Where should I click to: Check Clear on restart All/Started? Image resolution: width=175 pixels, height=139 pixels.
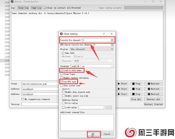[45, 8]
